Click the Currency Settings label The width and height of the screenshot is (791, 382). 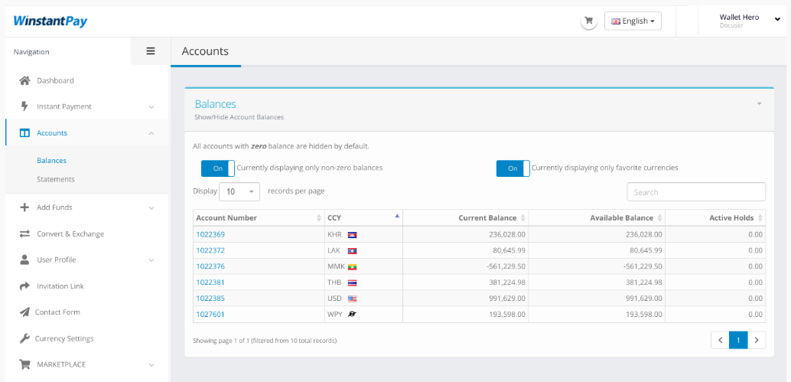[x=64, y=338]
